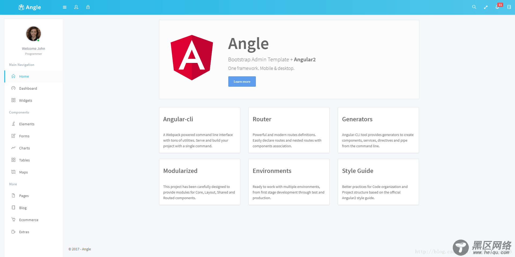Toggle the sidebar with hamburger icon
Screen dimensions: 515x257
coord(65,7)
